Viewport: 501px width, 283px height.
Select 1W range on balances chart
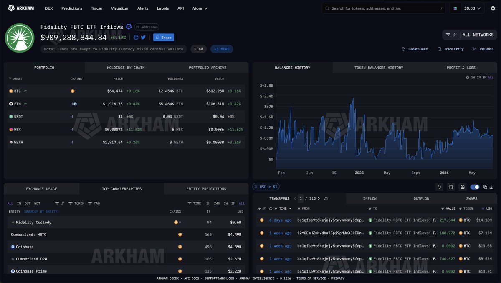coord(473,78)
